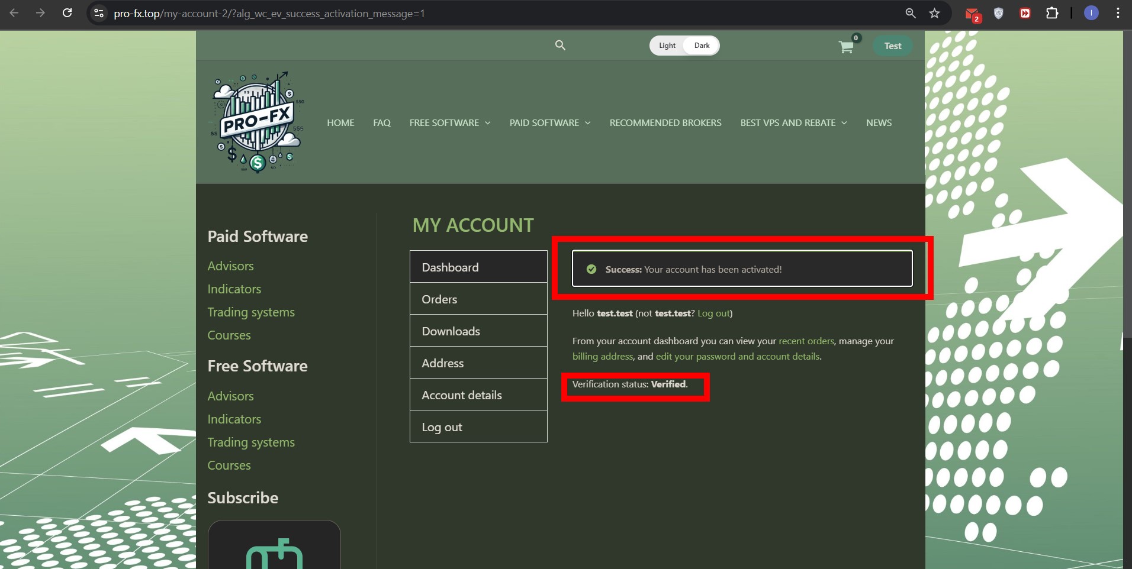The height and width of the screenshot is (569, 1132).
Task: Click the PRO-FX logo
Action: point(258,122)
